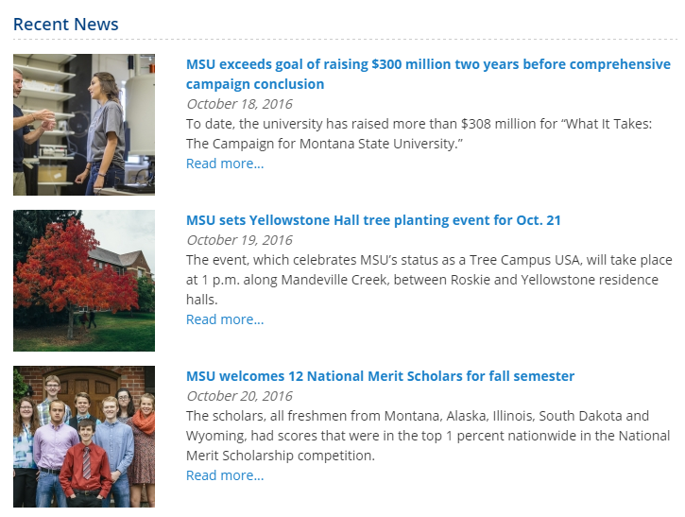
Task: Open the lab researchers photo thumbnail
Action: coord(84,125)
